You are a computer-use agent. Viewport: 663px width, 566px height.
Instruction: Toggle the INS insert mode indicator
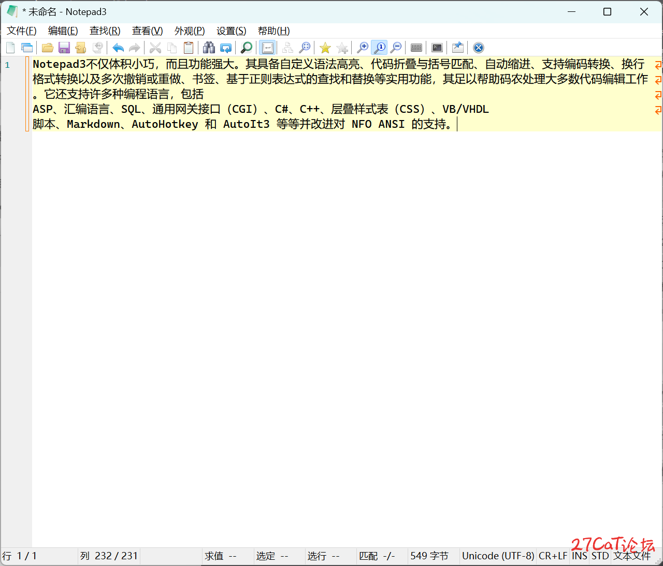point(580,556)
